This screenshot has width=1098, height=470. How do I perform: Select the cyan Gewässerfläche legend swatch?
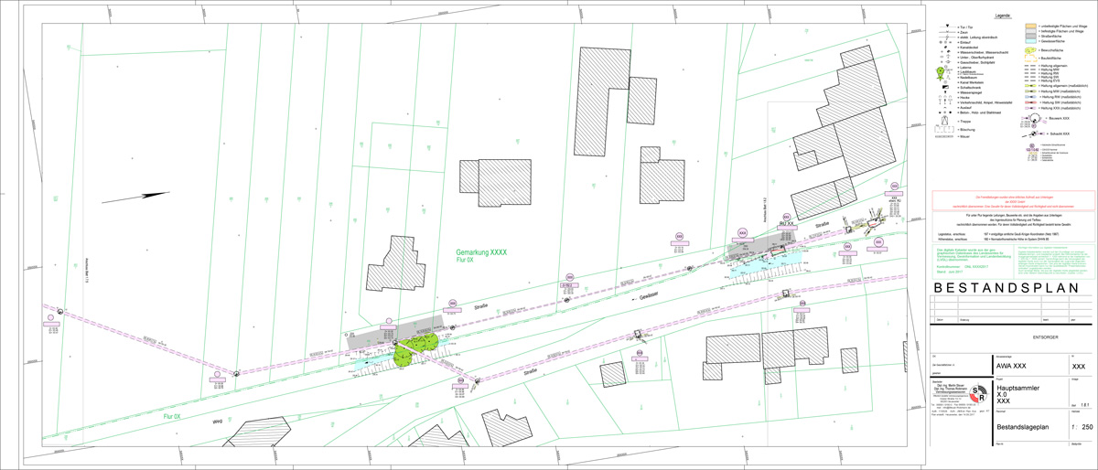1030,41
